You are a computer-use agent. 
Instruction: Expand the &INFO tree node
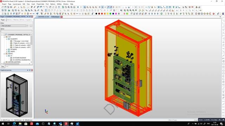click(7, 51)
